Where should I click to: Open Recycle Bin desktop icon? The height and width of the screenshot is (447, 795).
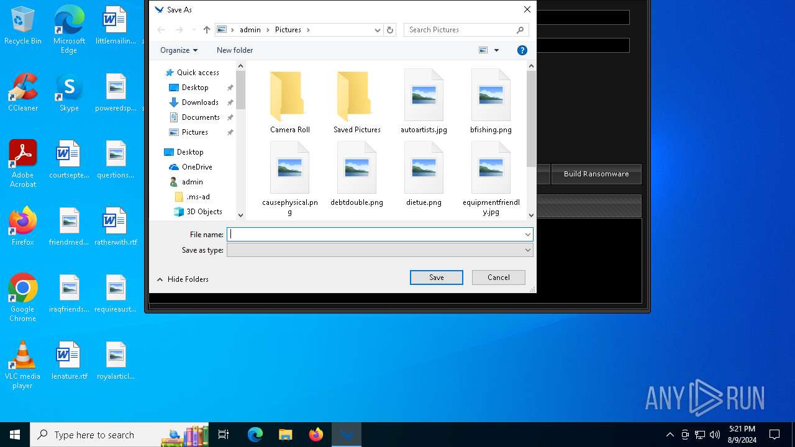(23, 26)
